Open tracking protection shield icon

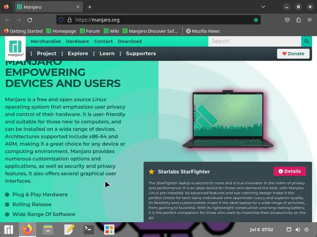click(x=61, y=20)
